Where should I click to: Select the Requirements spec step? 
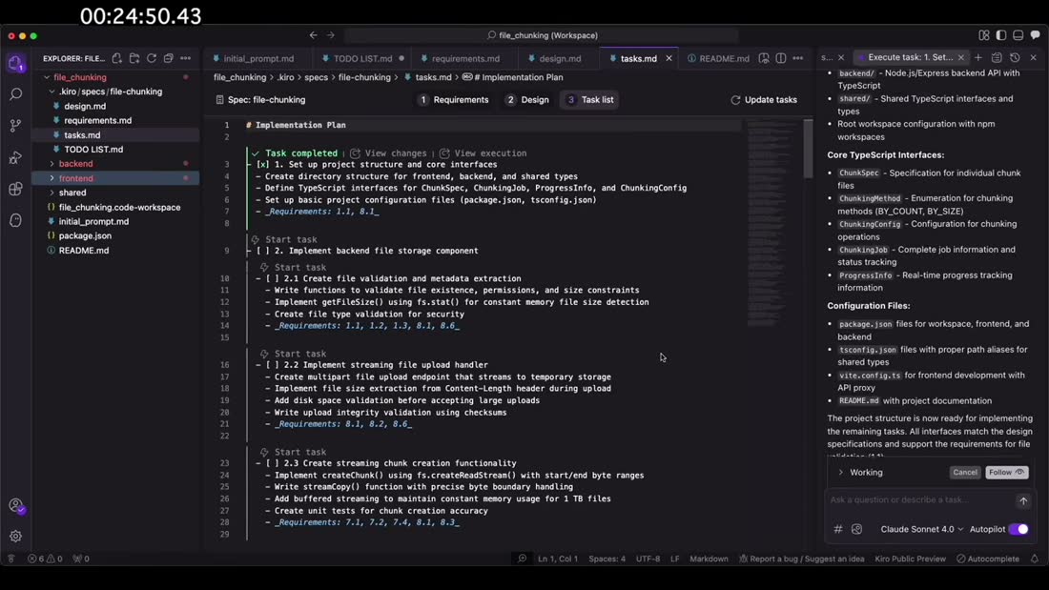click(454, 100)
